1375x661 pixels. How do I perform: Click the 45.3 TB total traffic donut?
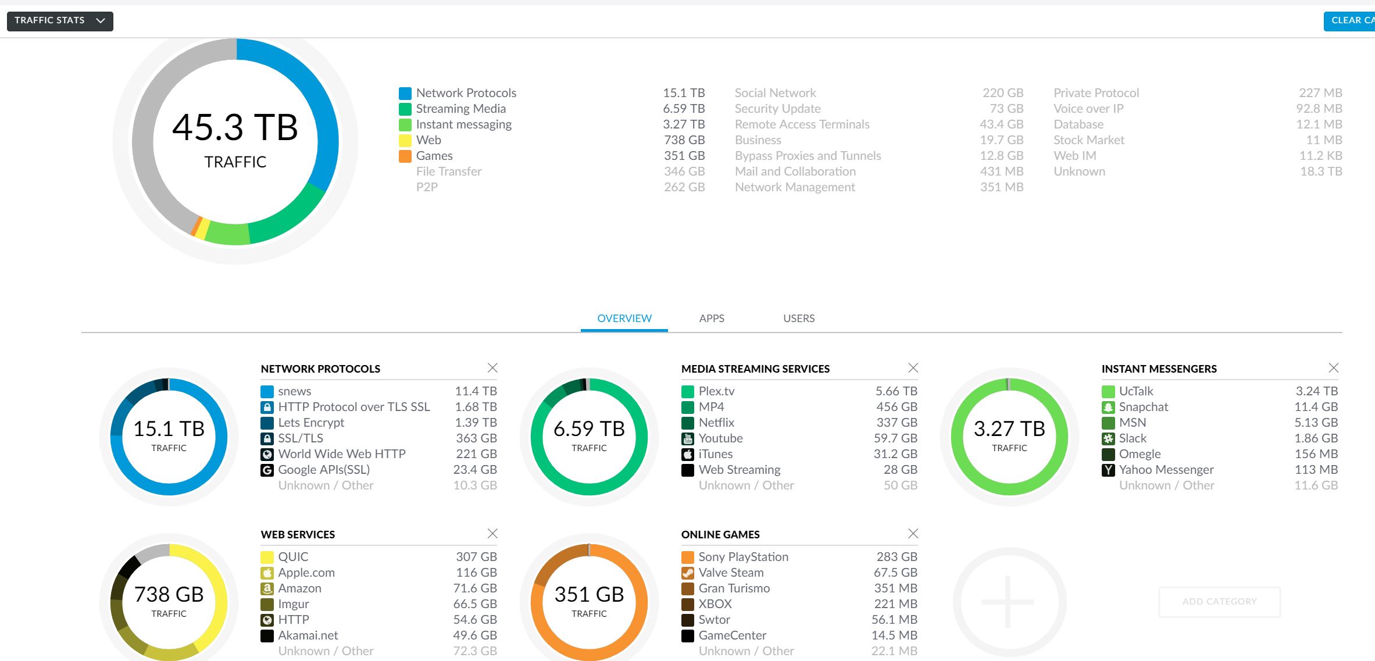tap(235, 142)
